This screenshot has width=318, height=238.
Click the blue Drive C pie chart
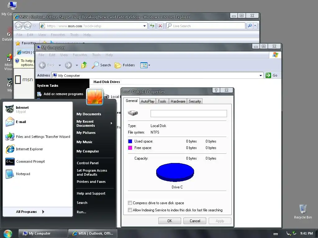click(175, 172)
